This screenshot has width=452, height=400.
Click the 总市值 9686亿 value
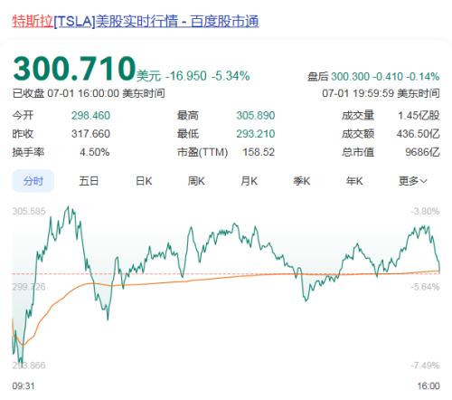tap(422, 152)
